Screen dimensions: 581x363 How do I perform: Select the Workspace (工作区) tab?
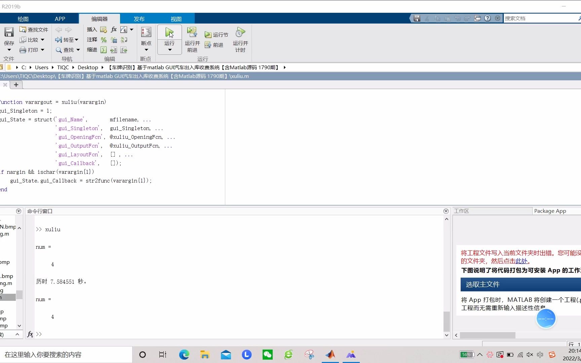pos(493,211)
